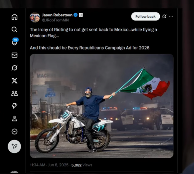Expand the More circle menu in sidebar

coord(14,131)
